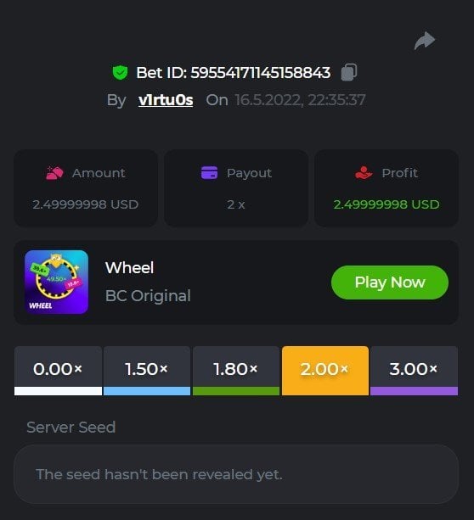The image size is (474, 520).
Task: Click the green verified shield icon
Action: [120, 73]
